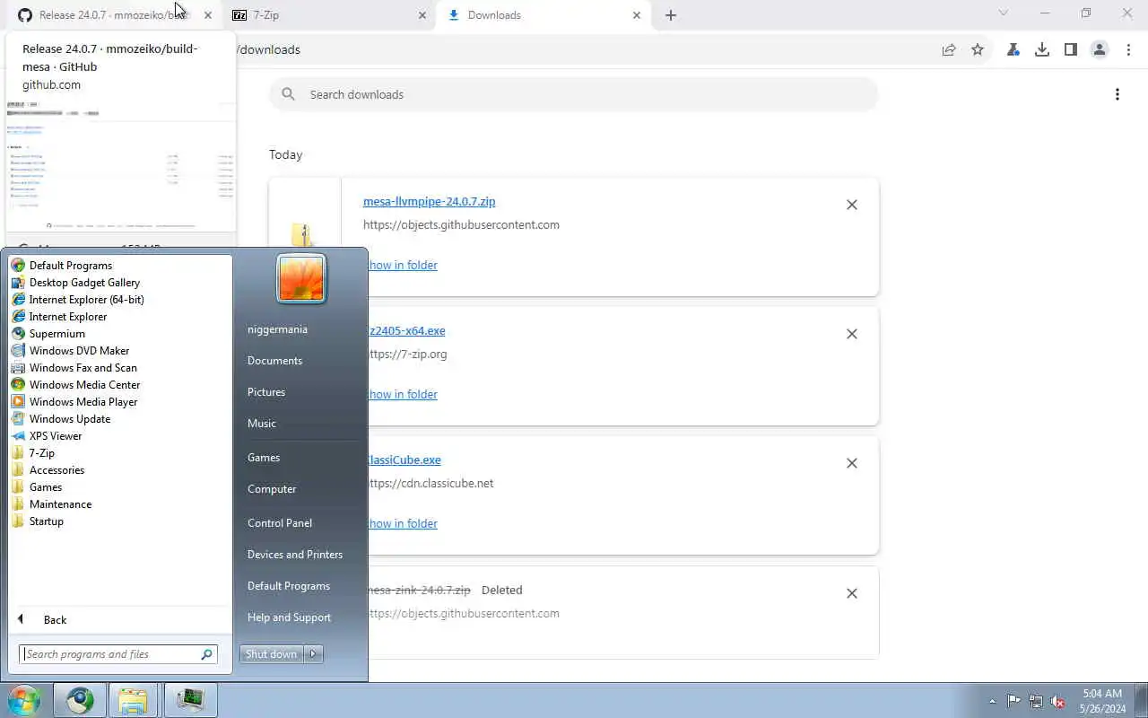Remove mesa-llvmpipe-24.0.7.zip from list
Viewport: 1148px width, 718px height.
(852, 205)
